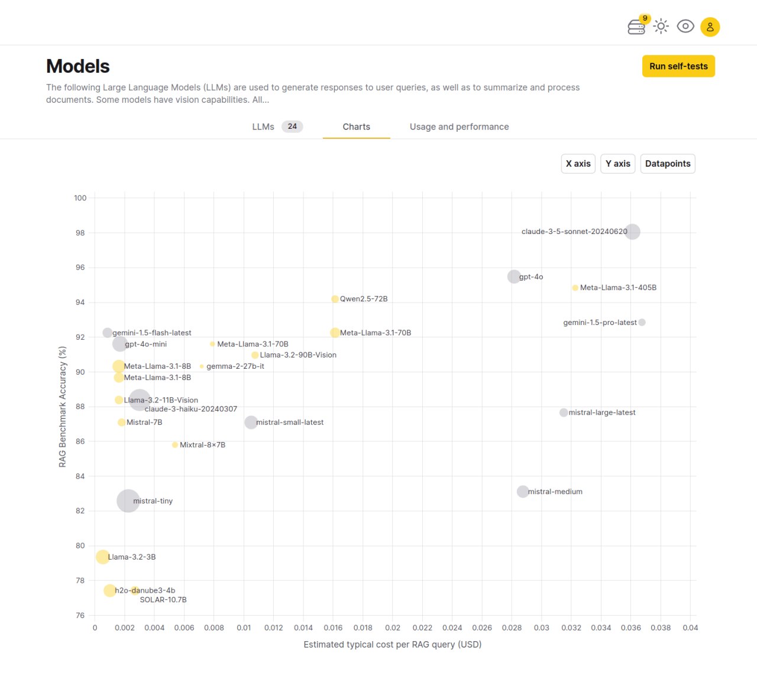The image size is (757, 679).
Task: Click the Run self-tests button
Action: [678, 66]
